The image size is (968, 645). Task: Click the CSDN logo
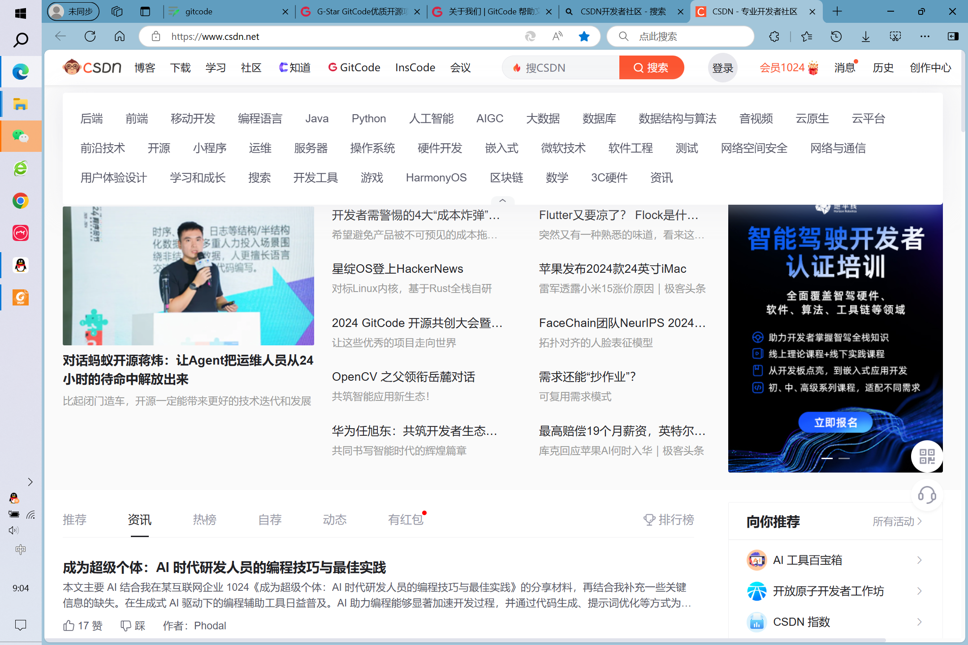(92, 68)
